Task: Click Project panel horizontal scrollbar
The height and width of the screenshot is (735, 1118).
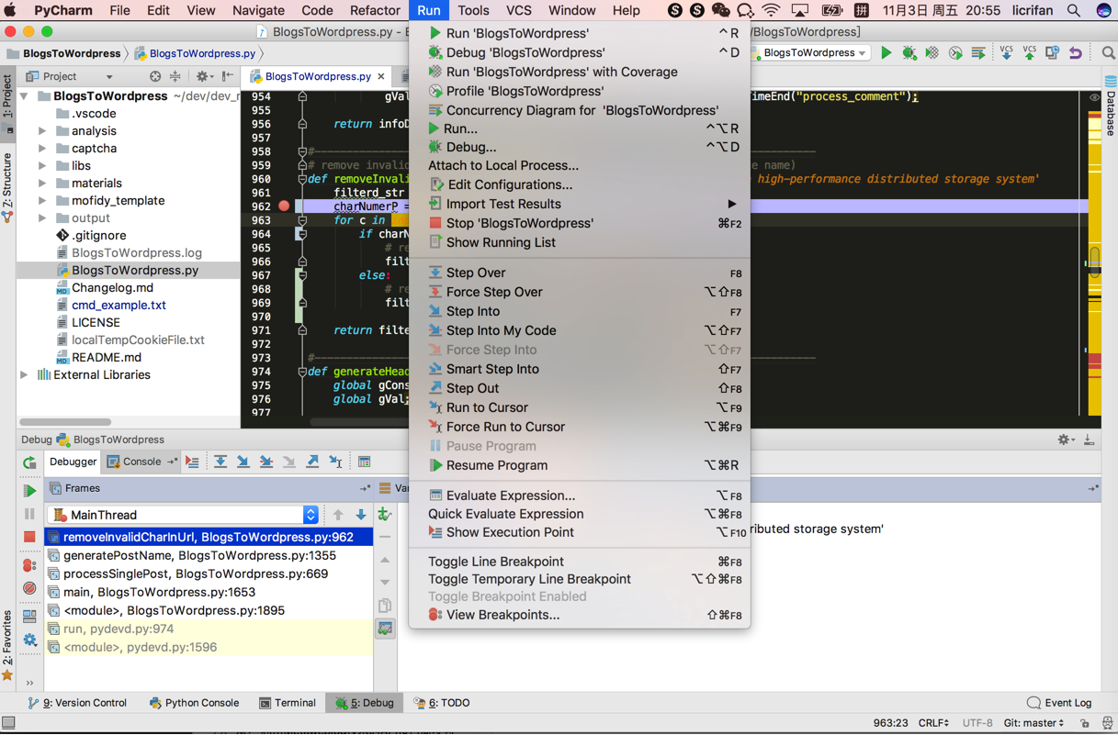Action: coord(65,422)
